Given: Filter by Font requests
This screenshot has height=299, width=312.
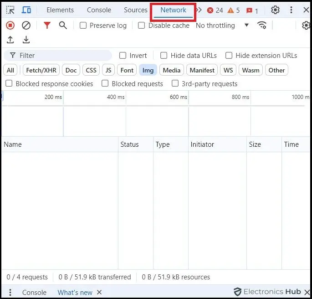Looking at the screenshot, I should [x=127, y=70].
